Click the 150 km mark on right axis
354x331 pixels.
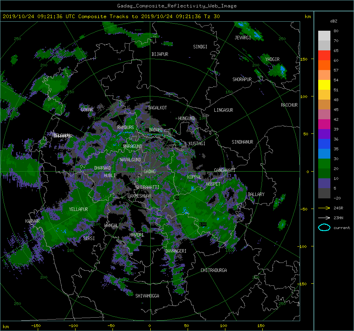(304, 59)
